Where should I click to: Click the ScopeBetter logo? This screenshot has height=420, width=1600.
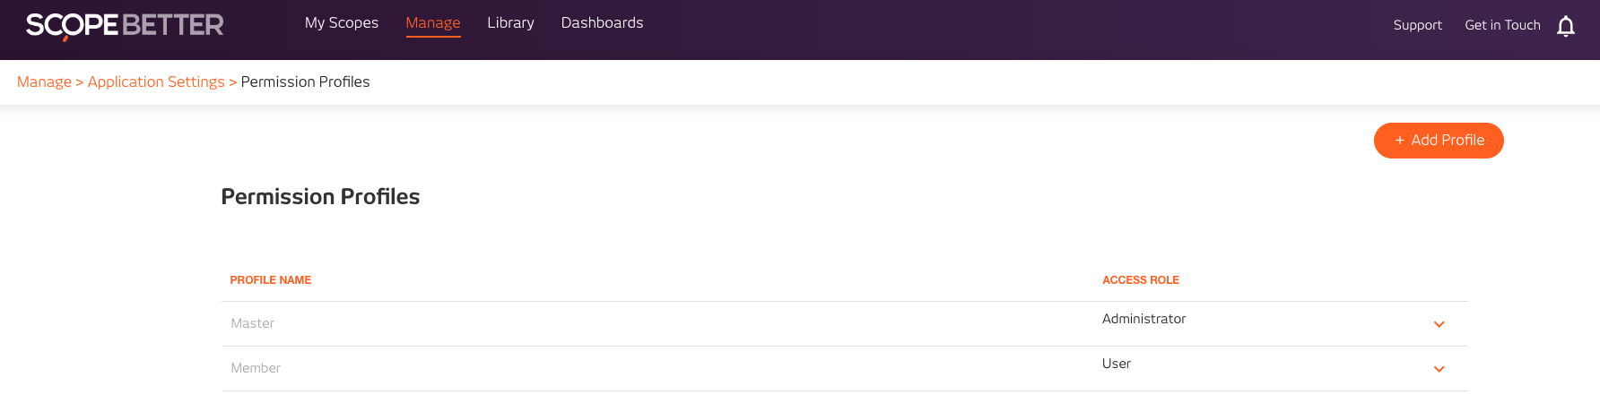125,25
